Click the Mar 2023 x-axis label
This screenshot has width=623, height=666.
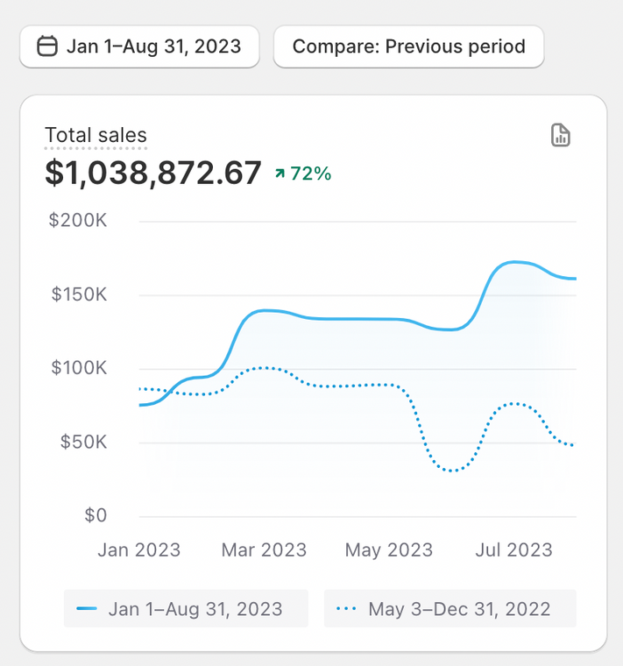coord(264,550)
